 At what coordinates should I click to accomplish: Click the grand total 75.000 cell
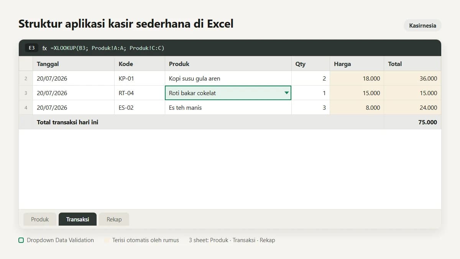(x=412, y=122)
